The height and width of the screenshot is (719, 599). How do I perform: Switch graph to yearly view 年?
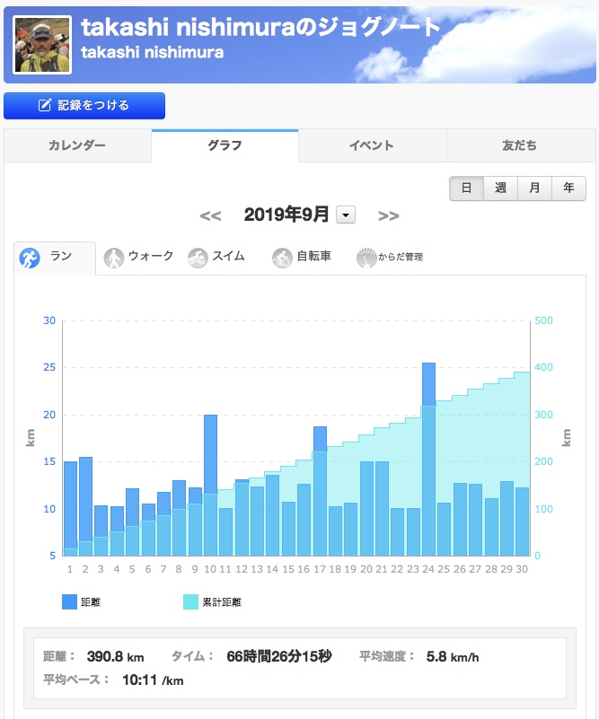[568, 189]
